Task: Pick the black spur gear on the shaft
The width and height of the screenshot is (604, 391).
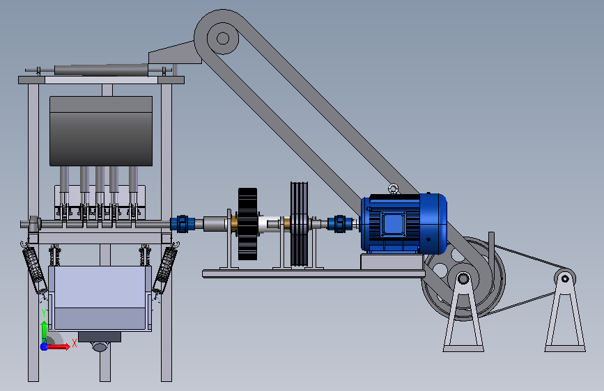Action: coord(248,224)
